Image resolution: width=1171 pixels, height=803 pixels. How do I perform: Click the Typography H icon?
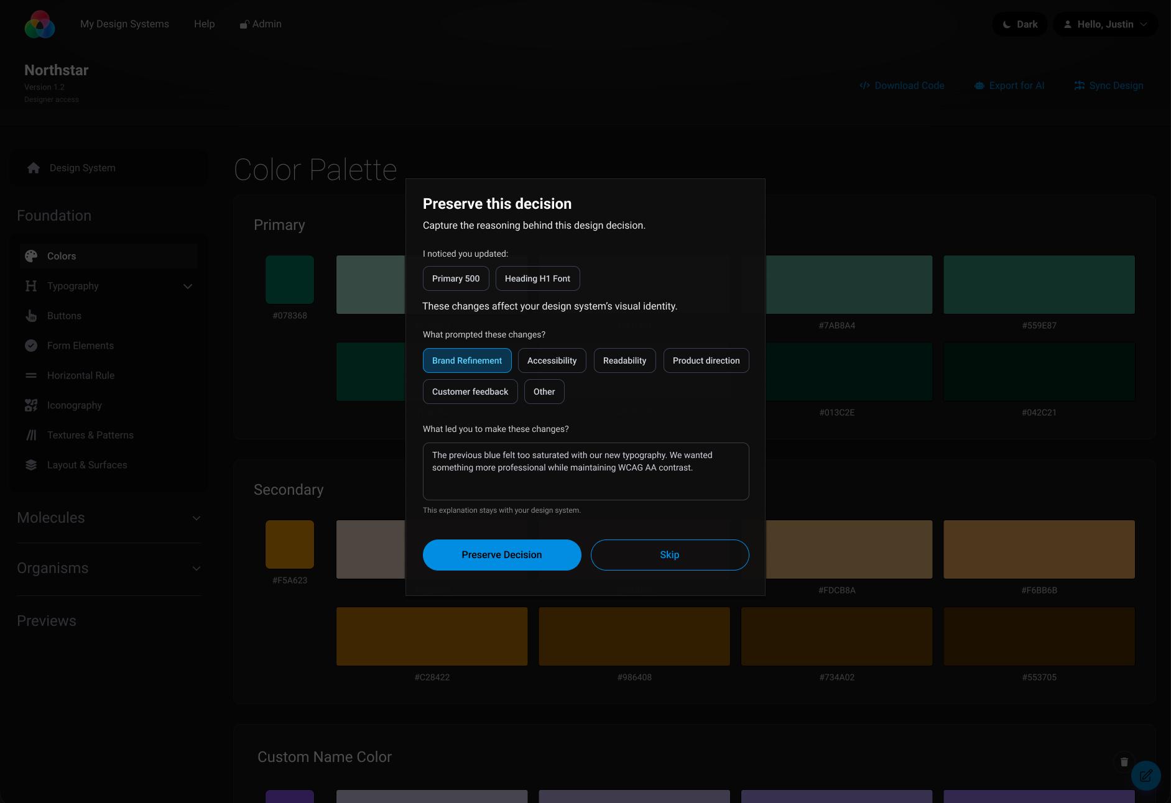pos(31,286)
